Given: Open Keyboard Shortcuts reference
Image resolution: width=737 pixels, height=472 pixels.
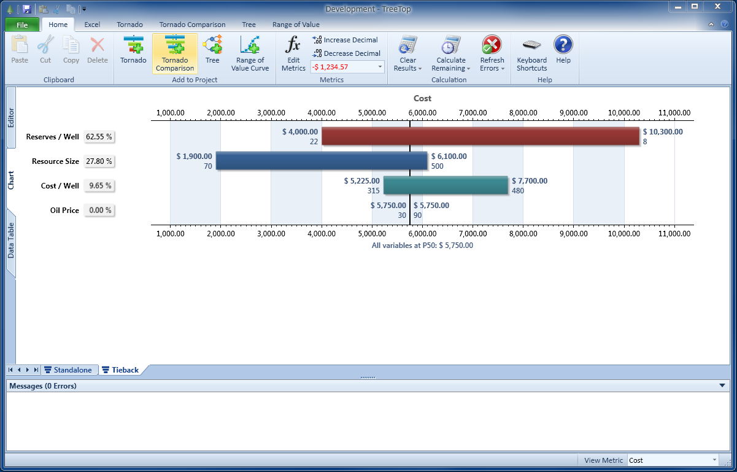Looking at the screenshot, I should [531, 53].
